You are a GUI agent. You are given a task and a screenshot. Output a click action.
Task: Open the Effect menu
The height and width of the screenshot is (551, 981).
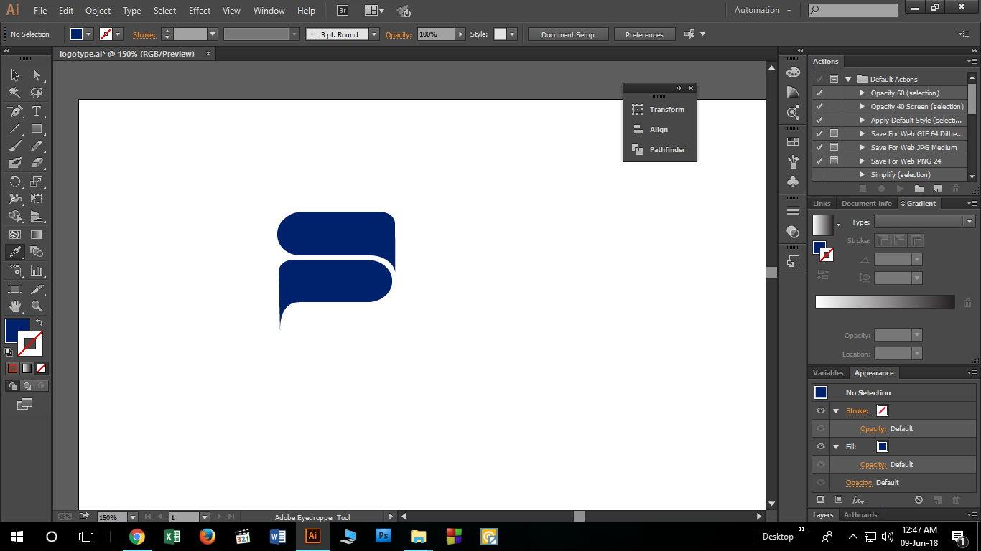pyautogui.click(x=200, y=11)
